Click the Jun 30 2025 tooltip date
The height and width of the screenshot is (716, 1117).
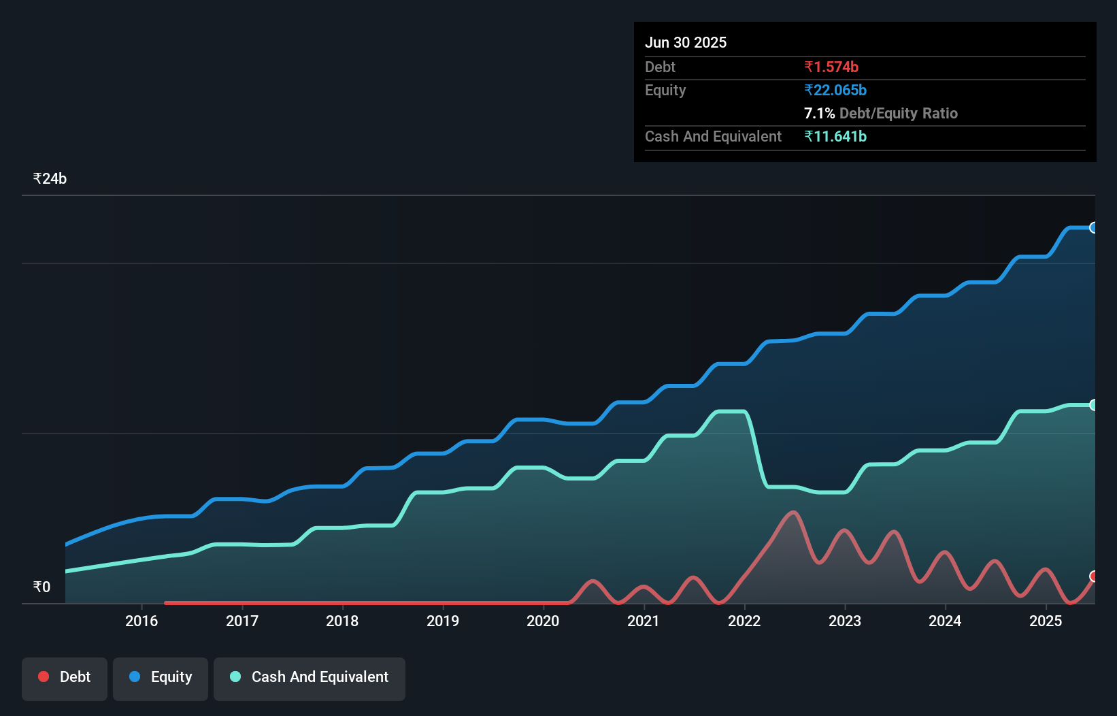click(x=686, y=42)
